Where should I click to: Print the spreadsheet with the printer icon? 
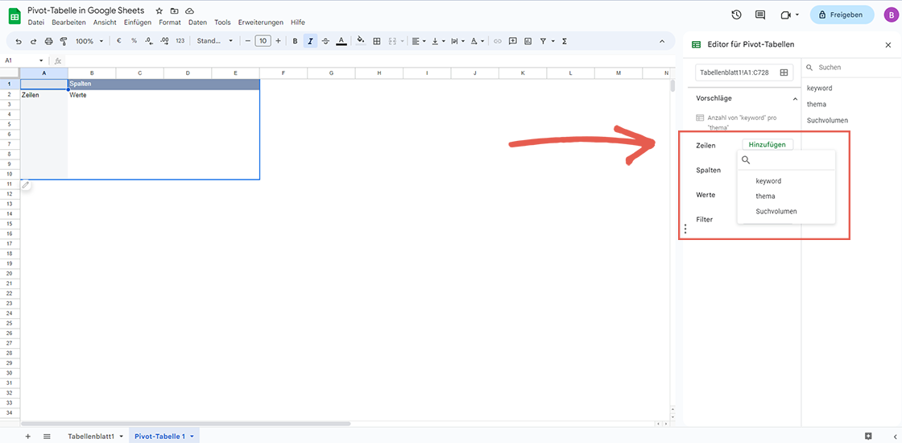coord(49,41)
